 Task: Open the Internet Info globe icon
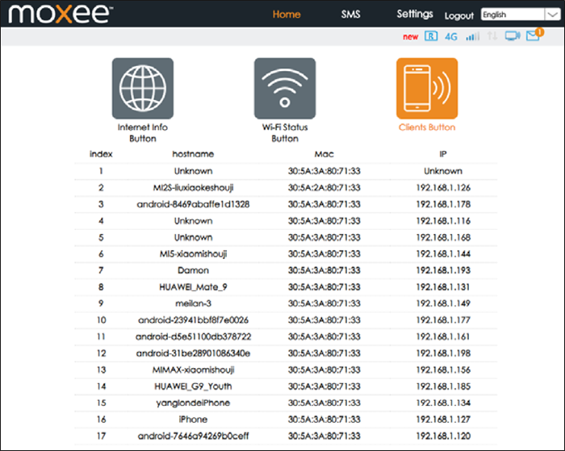coord(143,88)
